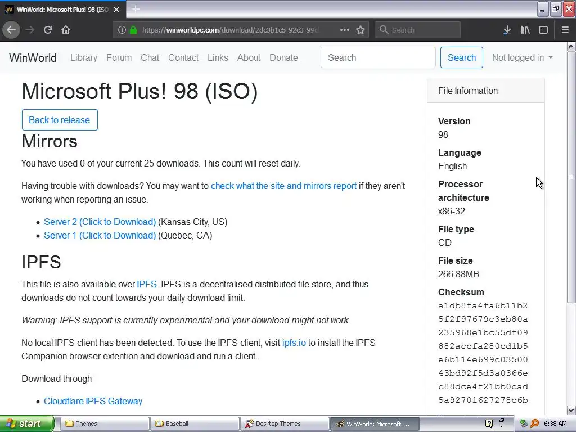
Task: Toggle the sidebar view icon
Action: pos(543,30)
